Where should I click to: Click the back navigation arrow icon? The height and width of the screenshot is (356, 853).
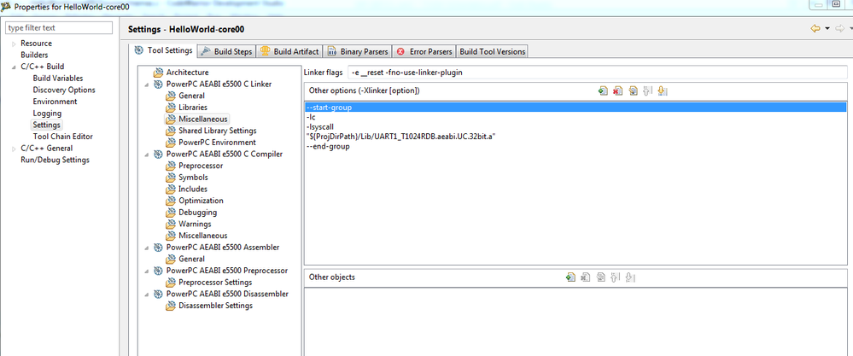tap(815, 28)
